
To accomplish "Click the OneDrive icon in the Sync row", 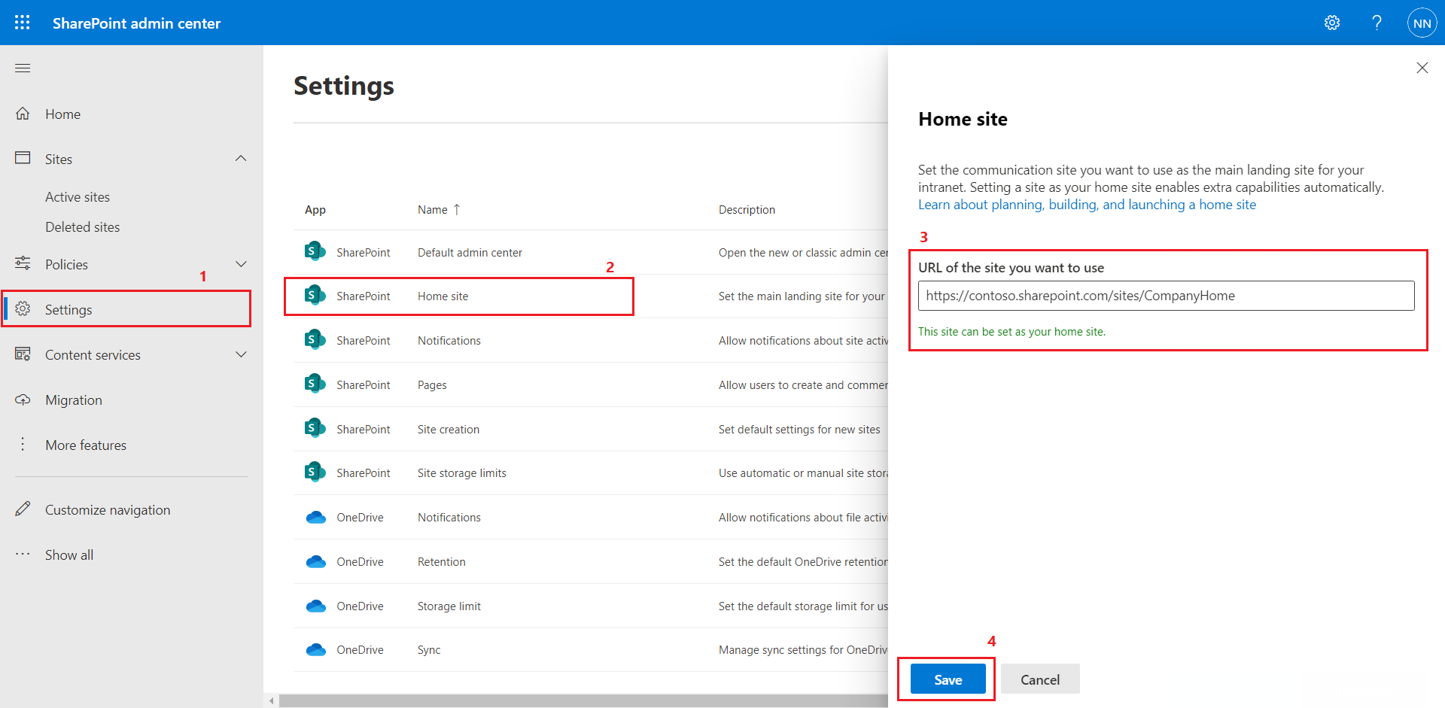I will tap(316, 650).
